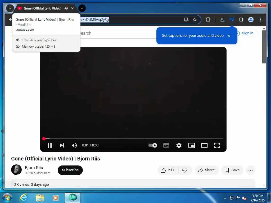Dislike the video

pos(185,170)
